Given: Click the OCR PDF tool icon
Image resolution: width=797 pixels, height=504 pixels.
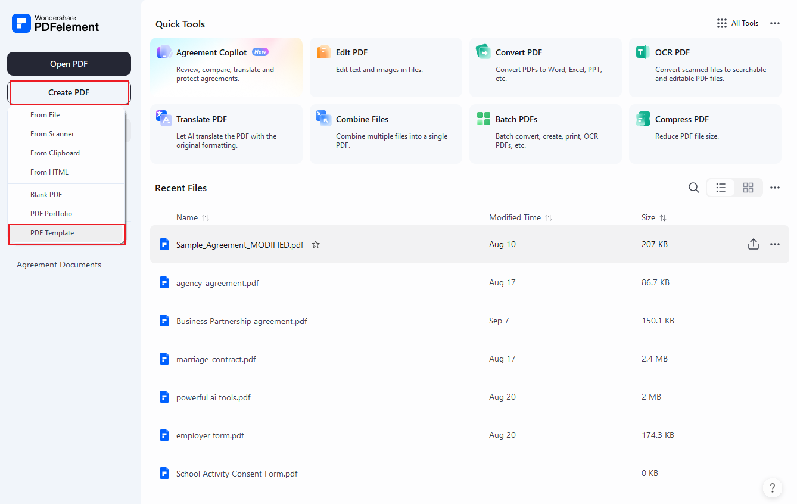Looking at the screenshot, I should (643, 52).
